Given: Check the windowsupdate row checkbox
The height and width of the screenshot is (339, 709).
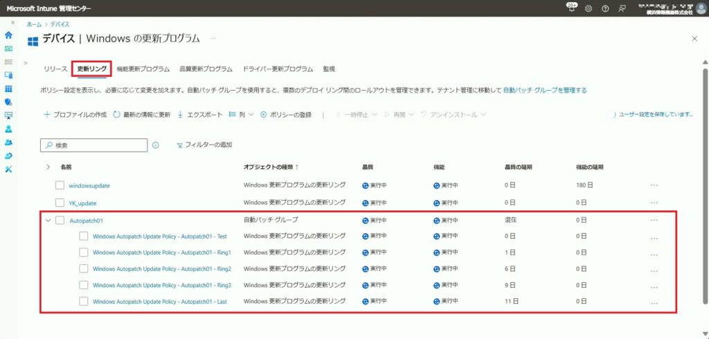Looking at the screenshot, I should tap(60, 185).
